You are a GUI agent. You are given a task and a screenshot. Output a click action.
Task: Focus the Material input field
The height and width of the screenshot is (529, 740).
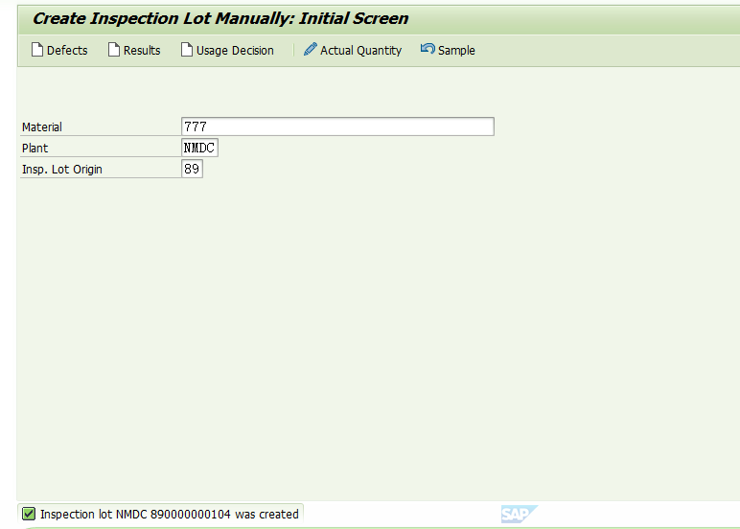tap(338, 126)
